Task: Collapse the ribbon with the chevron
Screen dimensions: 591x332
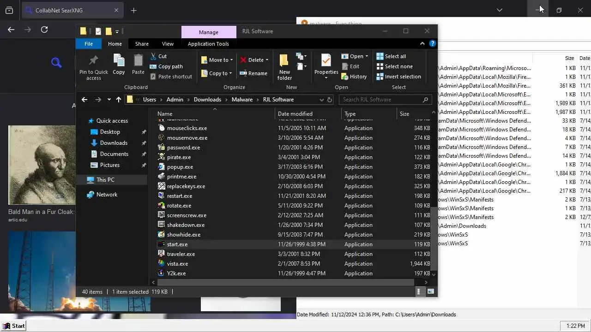Action: [422, 43]
